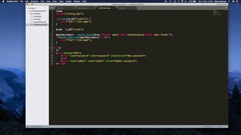Open the Find menu
This screenshot has width=241, height=135.
click(x=43, y=1)
